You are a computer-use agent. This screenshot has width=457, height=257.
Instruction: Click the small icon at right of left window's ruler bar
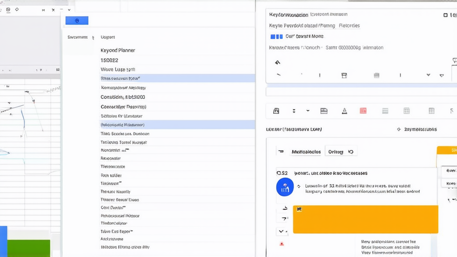coord(58,70)
